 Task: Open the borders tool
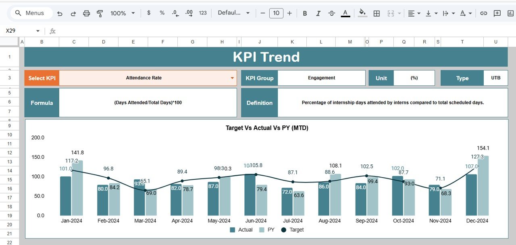coord(376,13)
